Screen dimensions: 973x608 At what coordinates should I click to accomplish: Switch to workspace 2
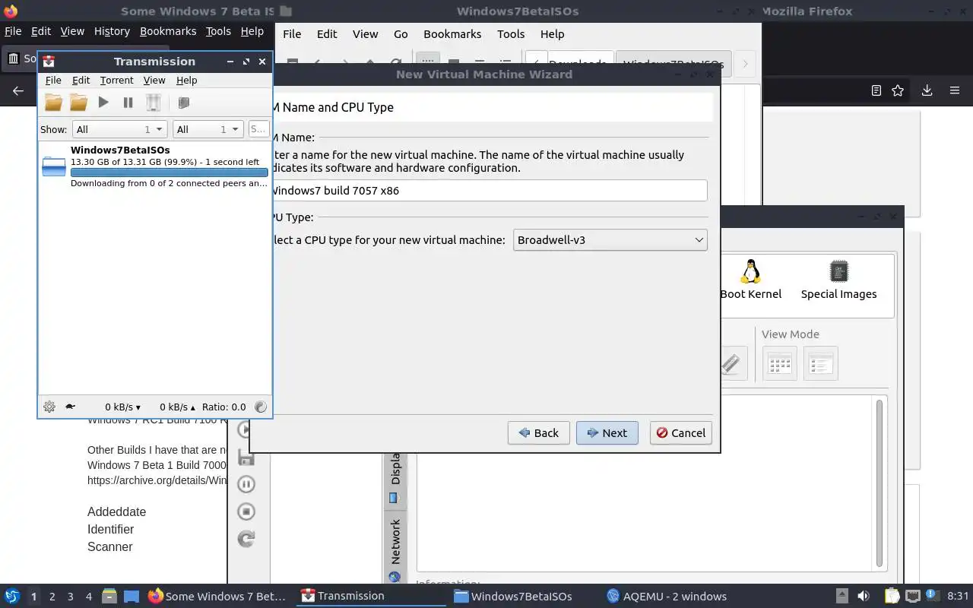coord(52,597)
